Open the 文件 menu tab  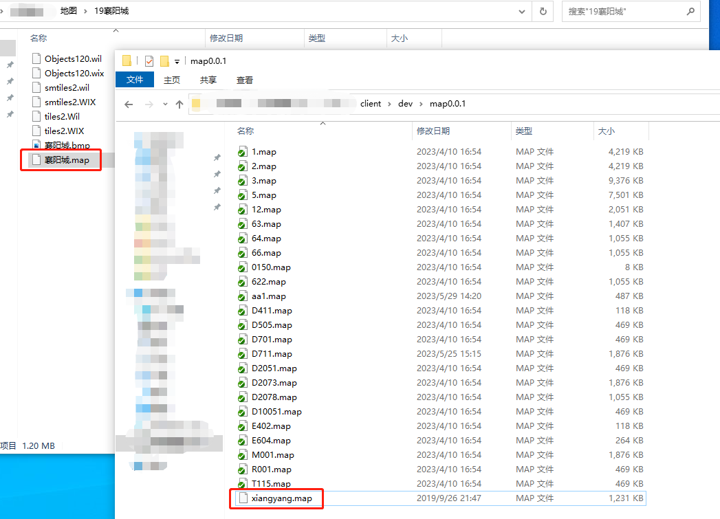pos(135,80)
